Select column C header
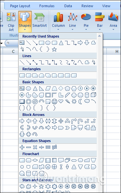 pos(13,52)
